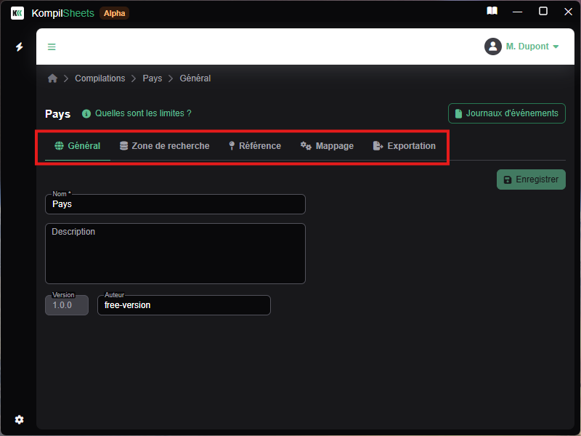Open the documentation book icon
The width and height of the screenshot is (581, 436).
click(492, 12)
